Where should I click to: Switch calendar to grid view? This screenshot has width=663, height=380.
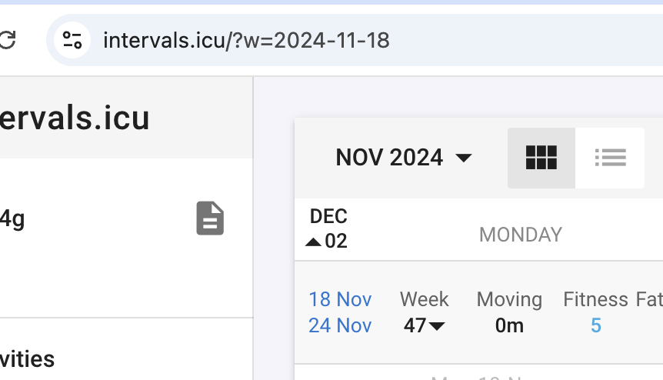point(541,158)
